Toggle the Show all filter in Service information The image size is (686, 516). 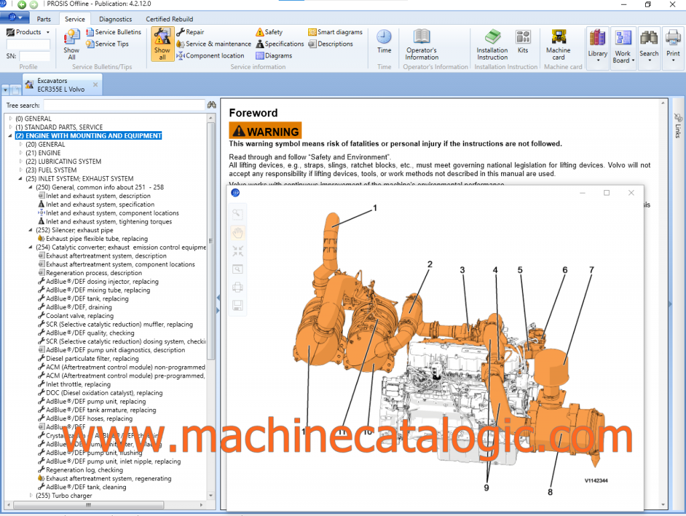[161, 44]
